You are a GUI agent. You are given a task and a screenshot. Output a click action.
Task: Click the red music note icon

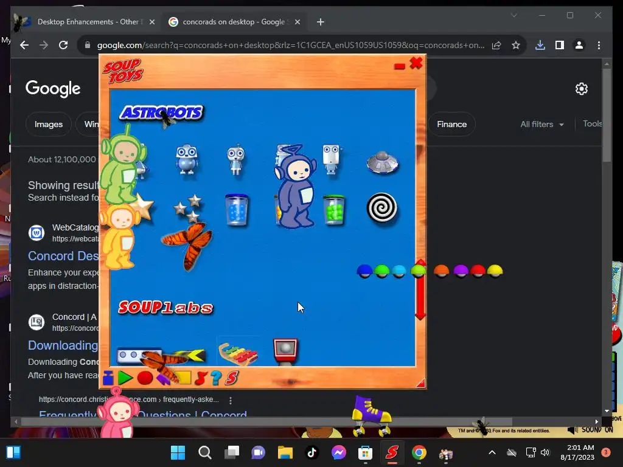201,378
